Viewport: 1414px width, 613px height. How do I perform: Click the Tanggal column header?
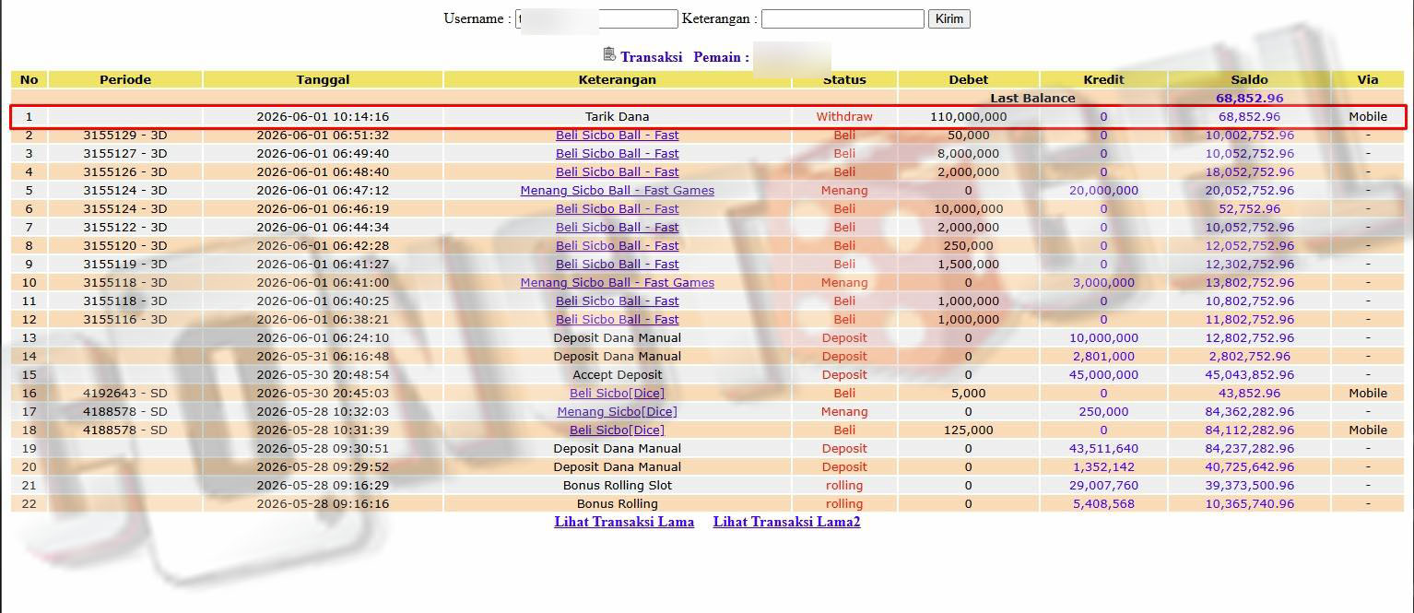point(323,79)
